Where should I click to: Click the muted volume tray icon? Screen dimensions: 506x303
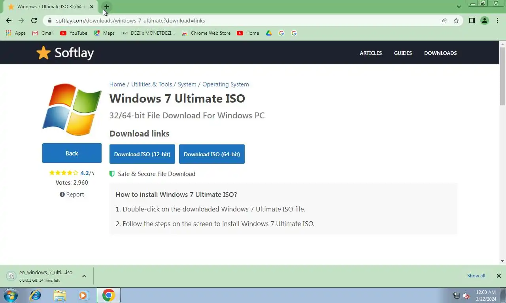(466, 296)
